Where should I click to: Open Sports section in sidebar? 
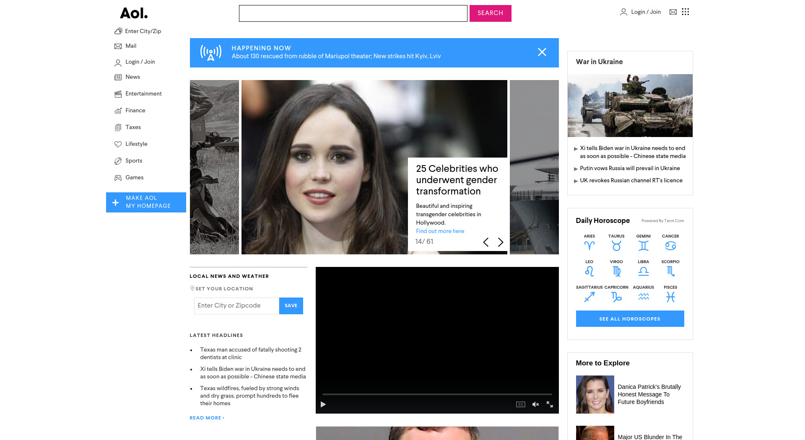pyautogui.click(x=128, y=161)
